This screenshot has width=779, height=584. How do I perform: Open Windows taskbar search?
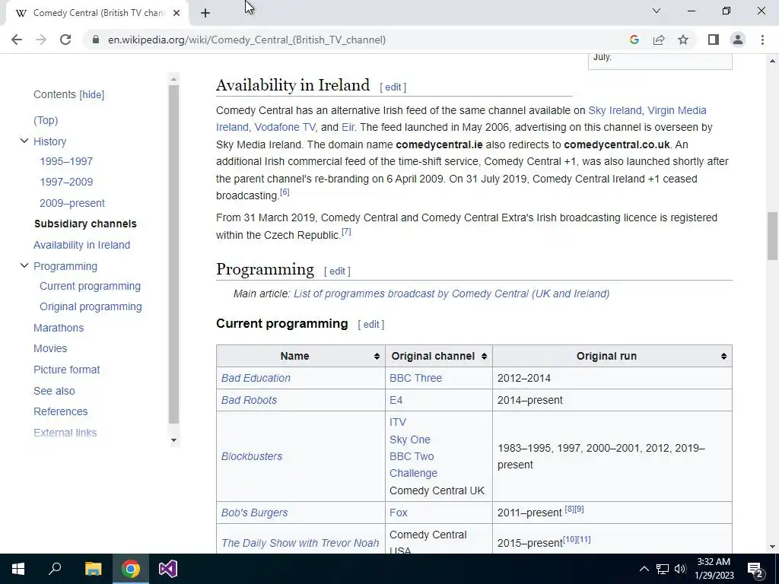[x=55, y=569]
